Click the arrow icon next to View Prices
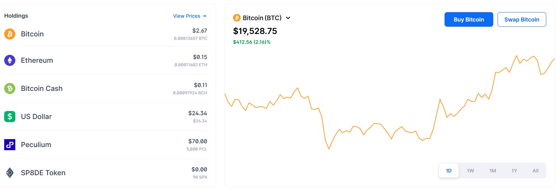The width and height of the screenshot is (556, 196). 204,16
